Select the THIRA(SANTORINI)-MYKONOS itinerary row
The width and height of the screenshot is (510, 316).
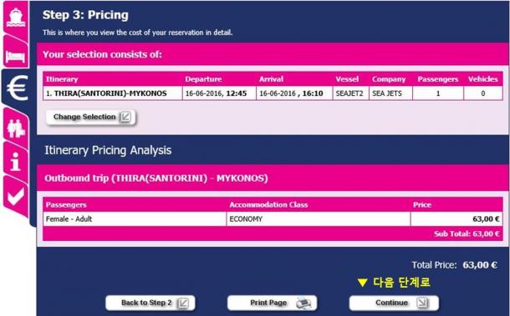[x=273, y=93]
